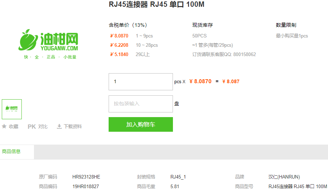Open the 商品信息 tab
The height and width of the screenshot is (191, 328).
coord(11,151)
